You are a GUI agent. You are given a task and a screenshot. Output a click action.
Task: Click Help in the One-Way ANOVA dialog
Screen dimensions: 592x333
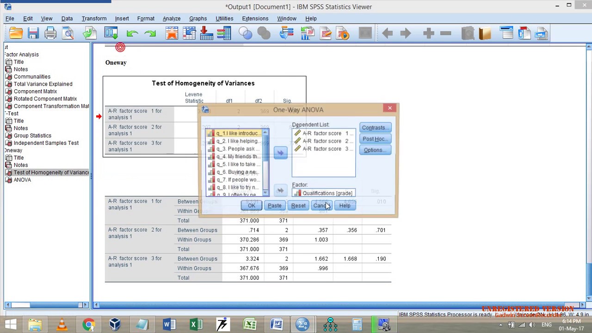[x=345, y=205]
